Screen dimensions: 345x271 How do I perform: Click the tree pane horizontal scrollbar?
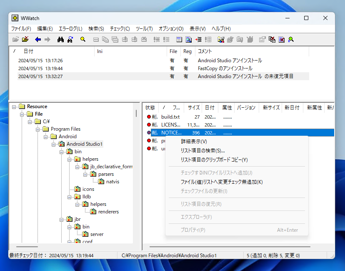pos(27,247)
